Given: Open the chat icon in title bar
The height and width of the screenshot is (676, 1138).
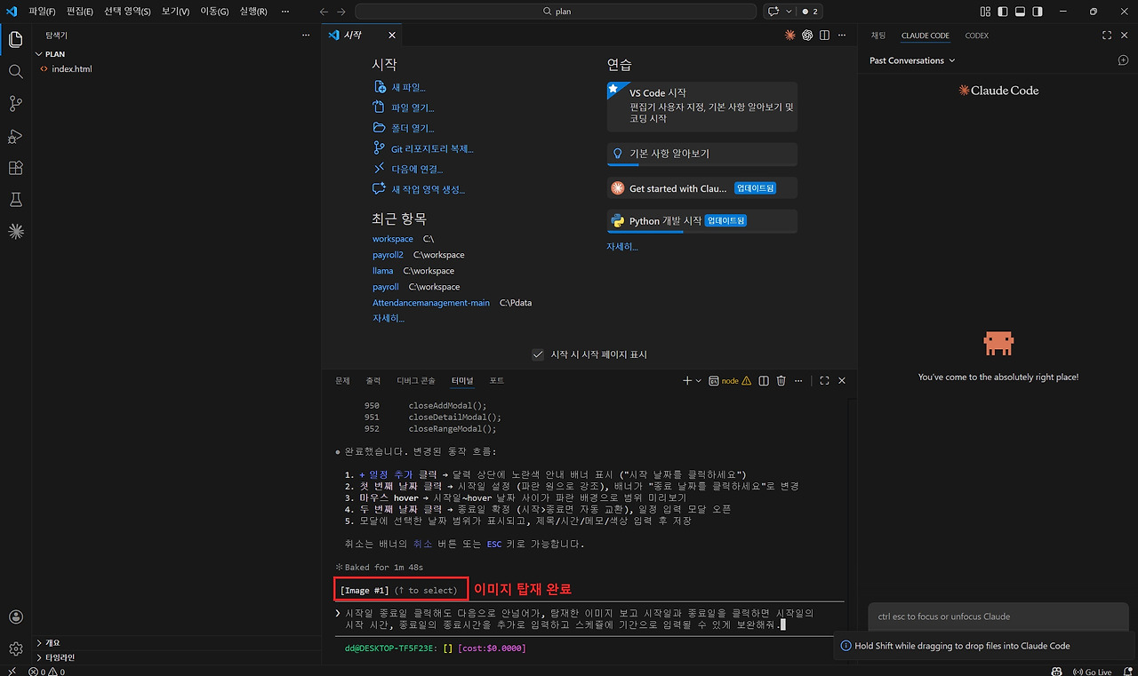Looking at the screenshot, I should coord(773,12).
